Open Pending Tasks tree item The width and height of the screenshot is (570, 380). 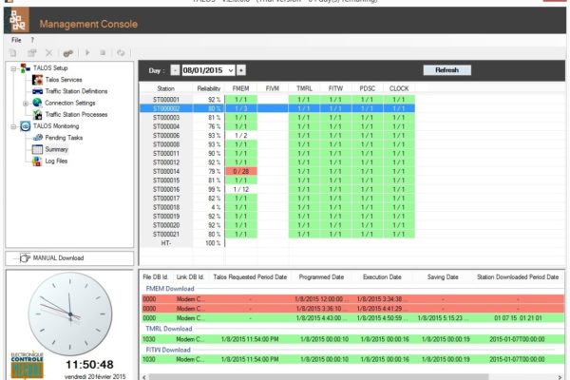coord(64,138)
